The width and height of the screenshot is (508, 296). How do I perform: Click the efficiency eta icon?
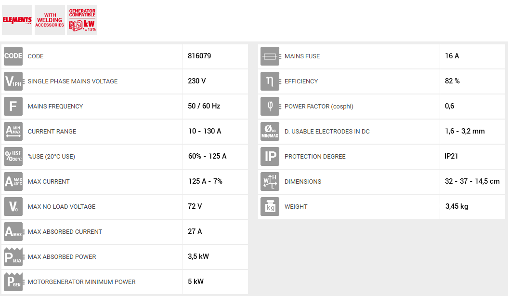[270, 81]
